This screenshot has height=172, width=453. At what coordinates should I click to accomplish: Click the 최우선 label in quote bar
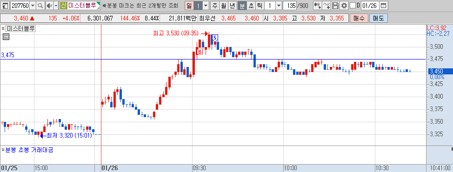[x=207, y=19]
